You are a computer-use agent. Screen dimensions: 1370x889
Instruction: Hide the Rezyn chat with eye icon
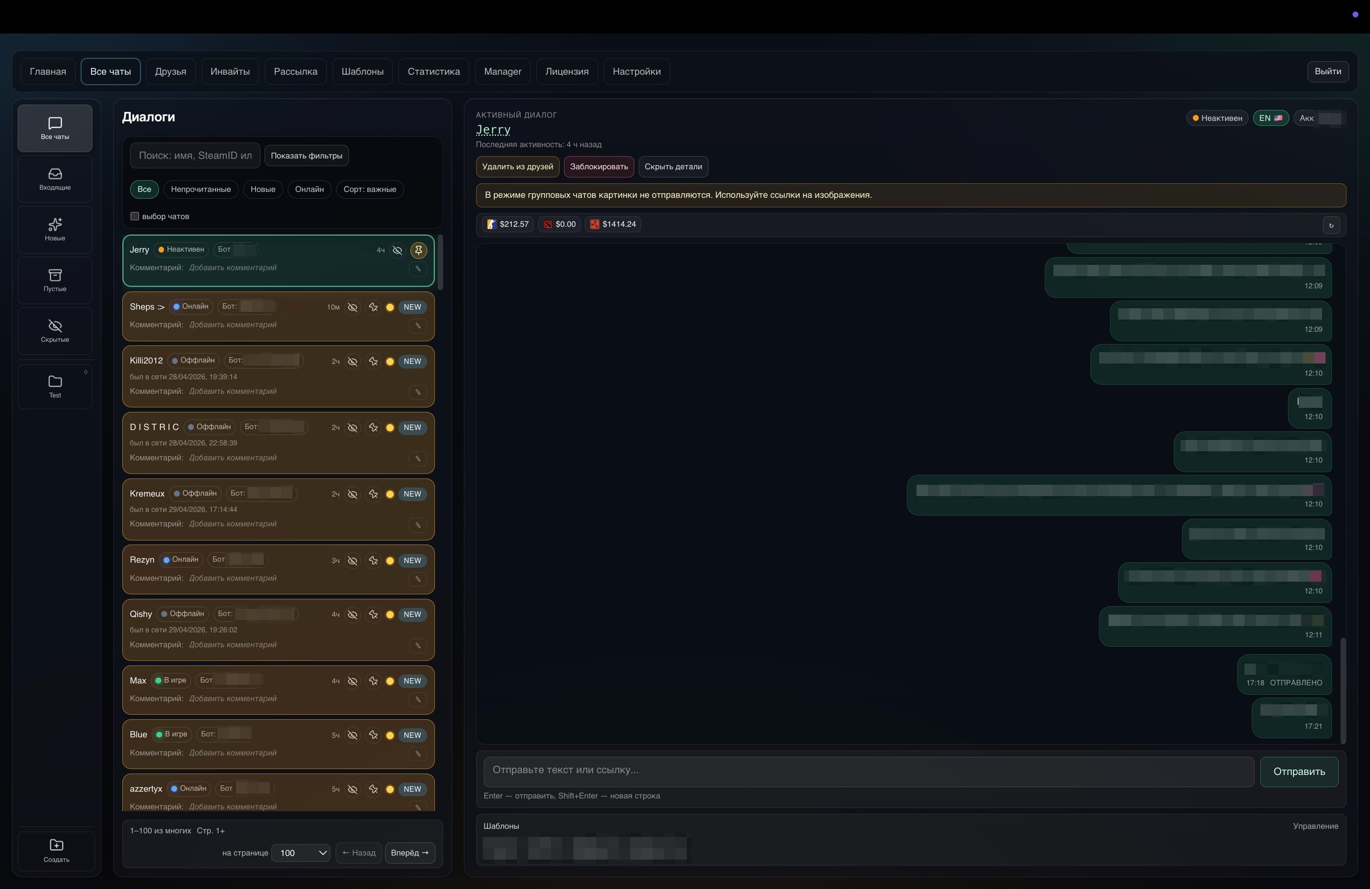point(353,560)
